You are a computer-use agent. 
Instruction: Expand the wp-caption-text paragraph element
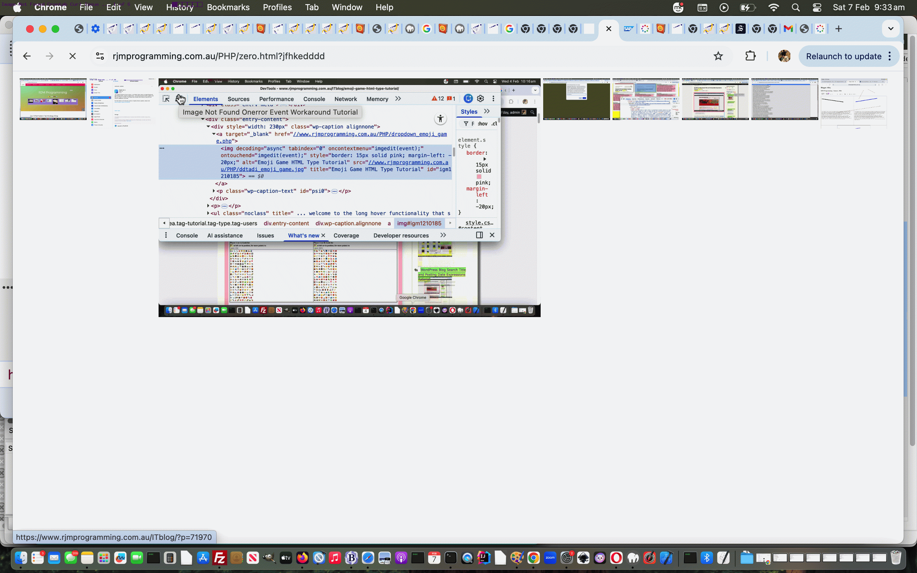[213, 191]
